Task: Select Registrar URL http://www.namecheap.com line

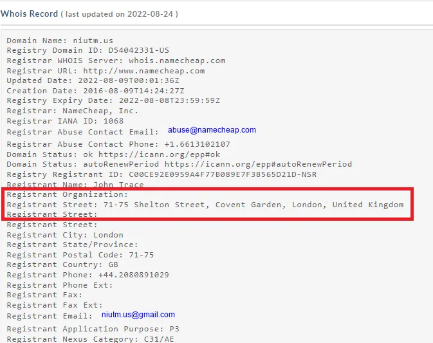Action: click(106, 71)
